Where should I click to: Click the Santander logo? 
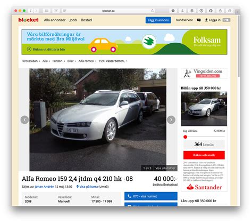[204, 187]
